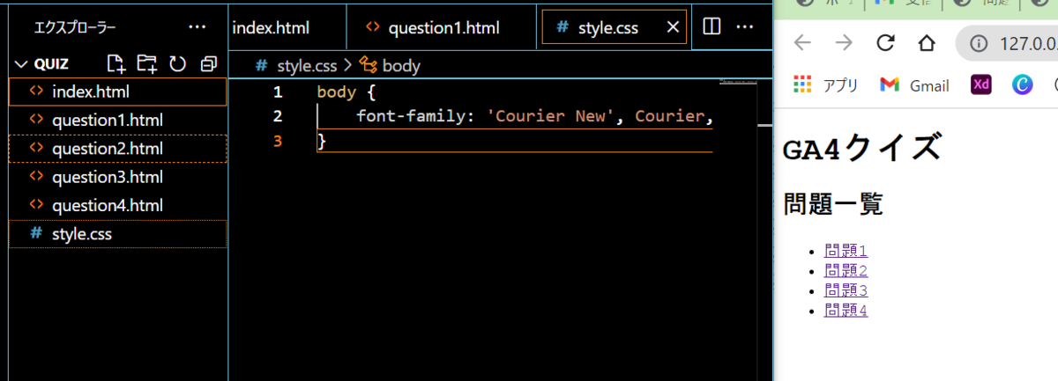Open the アプリ bookmarks shortcut
This screenshot has height=381, width=1058.
tap(826, 84)
